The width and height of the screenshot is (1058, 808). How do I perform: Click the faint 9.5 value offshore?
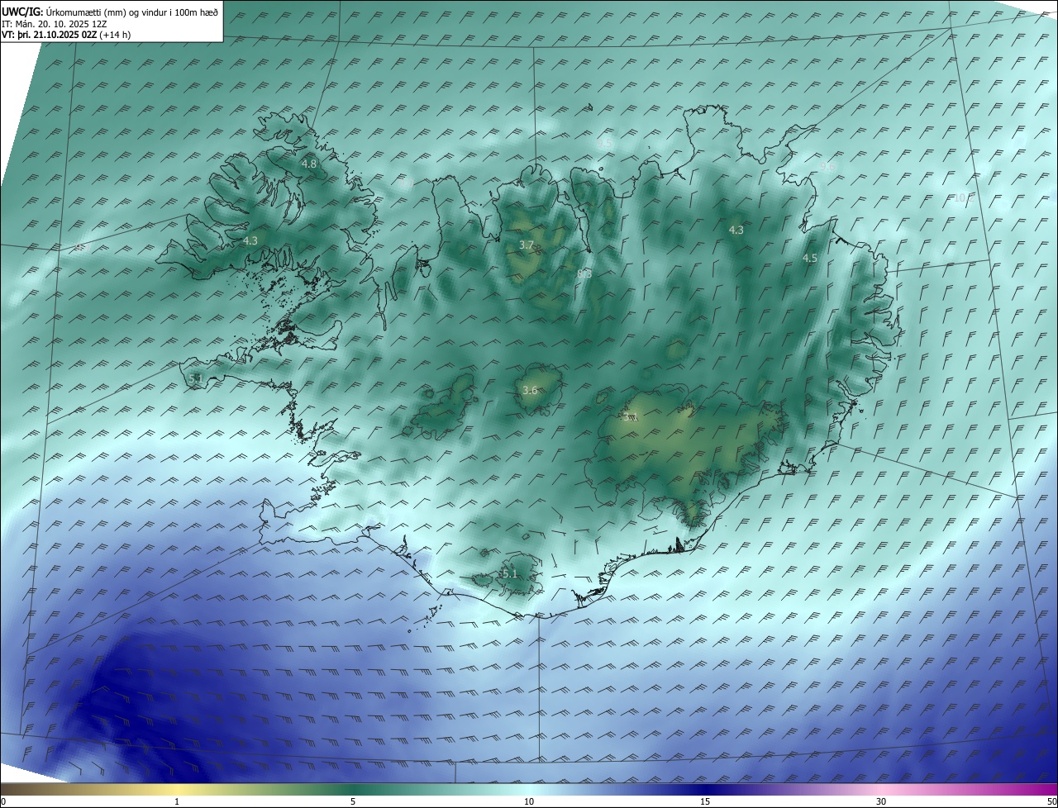(605, 143)
